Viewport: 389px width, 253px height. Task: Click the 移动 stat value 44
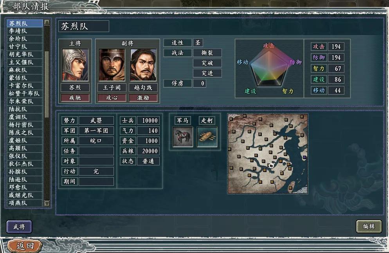[336, 90]
